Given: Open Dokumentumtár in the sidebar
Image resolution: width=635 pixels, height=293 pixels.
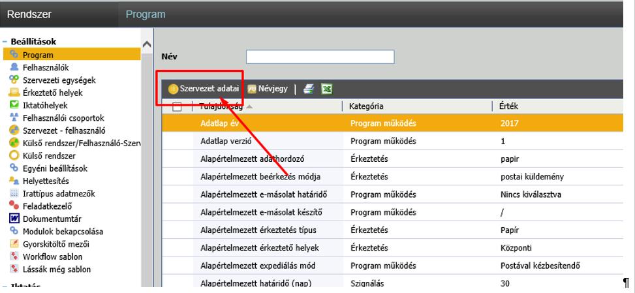Looking at the screenshot, I should click(x=52, y=219).
